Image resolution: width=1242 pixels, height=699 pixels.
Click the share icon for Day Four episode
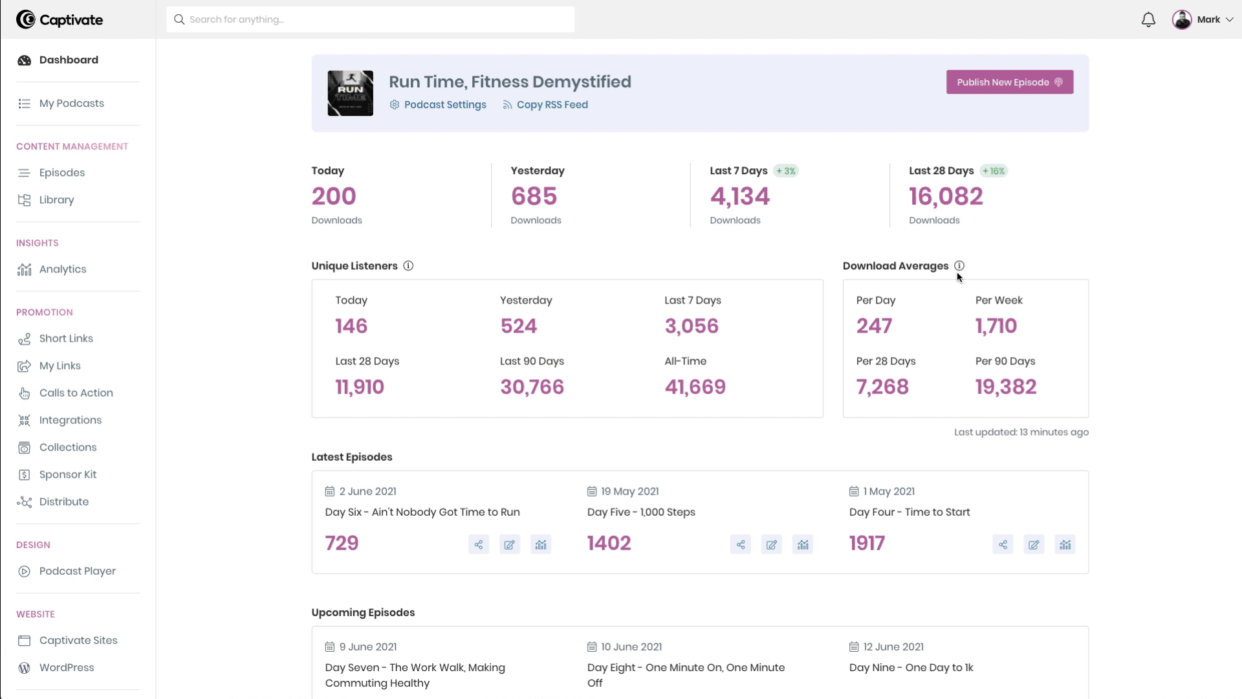pyautogui.click(x=1003, y=544)
